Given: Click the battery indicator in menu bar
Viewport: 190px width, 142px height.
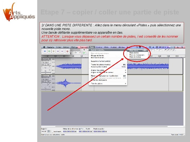Looking at the screenshot, I should (160, 47).
